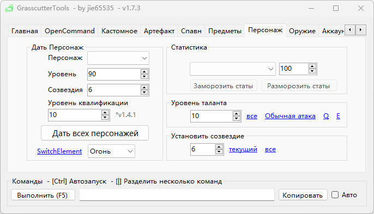Click into Уровень таланта field showing 10
This screenshot has height=214, width=374.
tap(212, 116)
